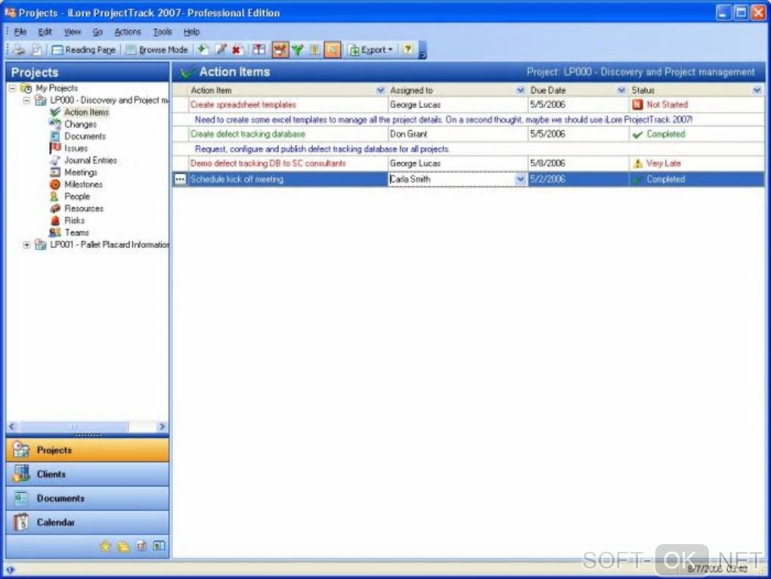
Task: Click the pencil edit item icon
Action: coord(221,50)
